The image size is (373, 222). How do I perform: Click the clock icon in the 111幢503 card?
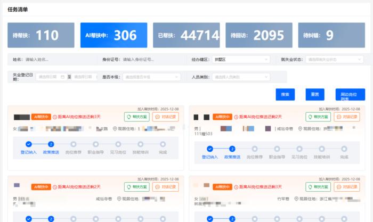tap(236, 117)
